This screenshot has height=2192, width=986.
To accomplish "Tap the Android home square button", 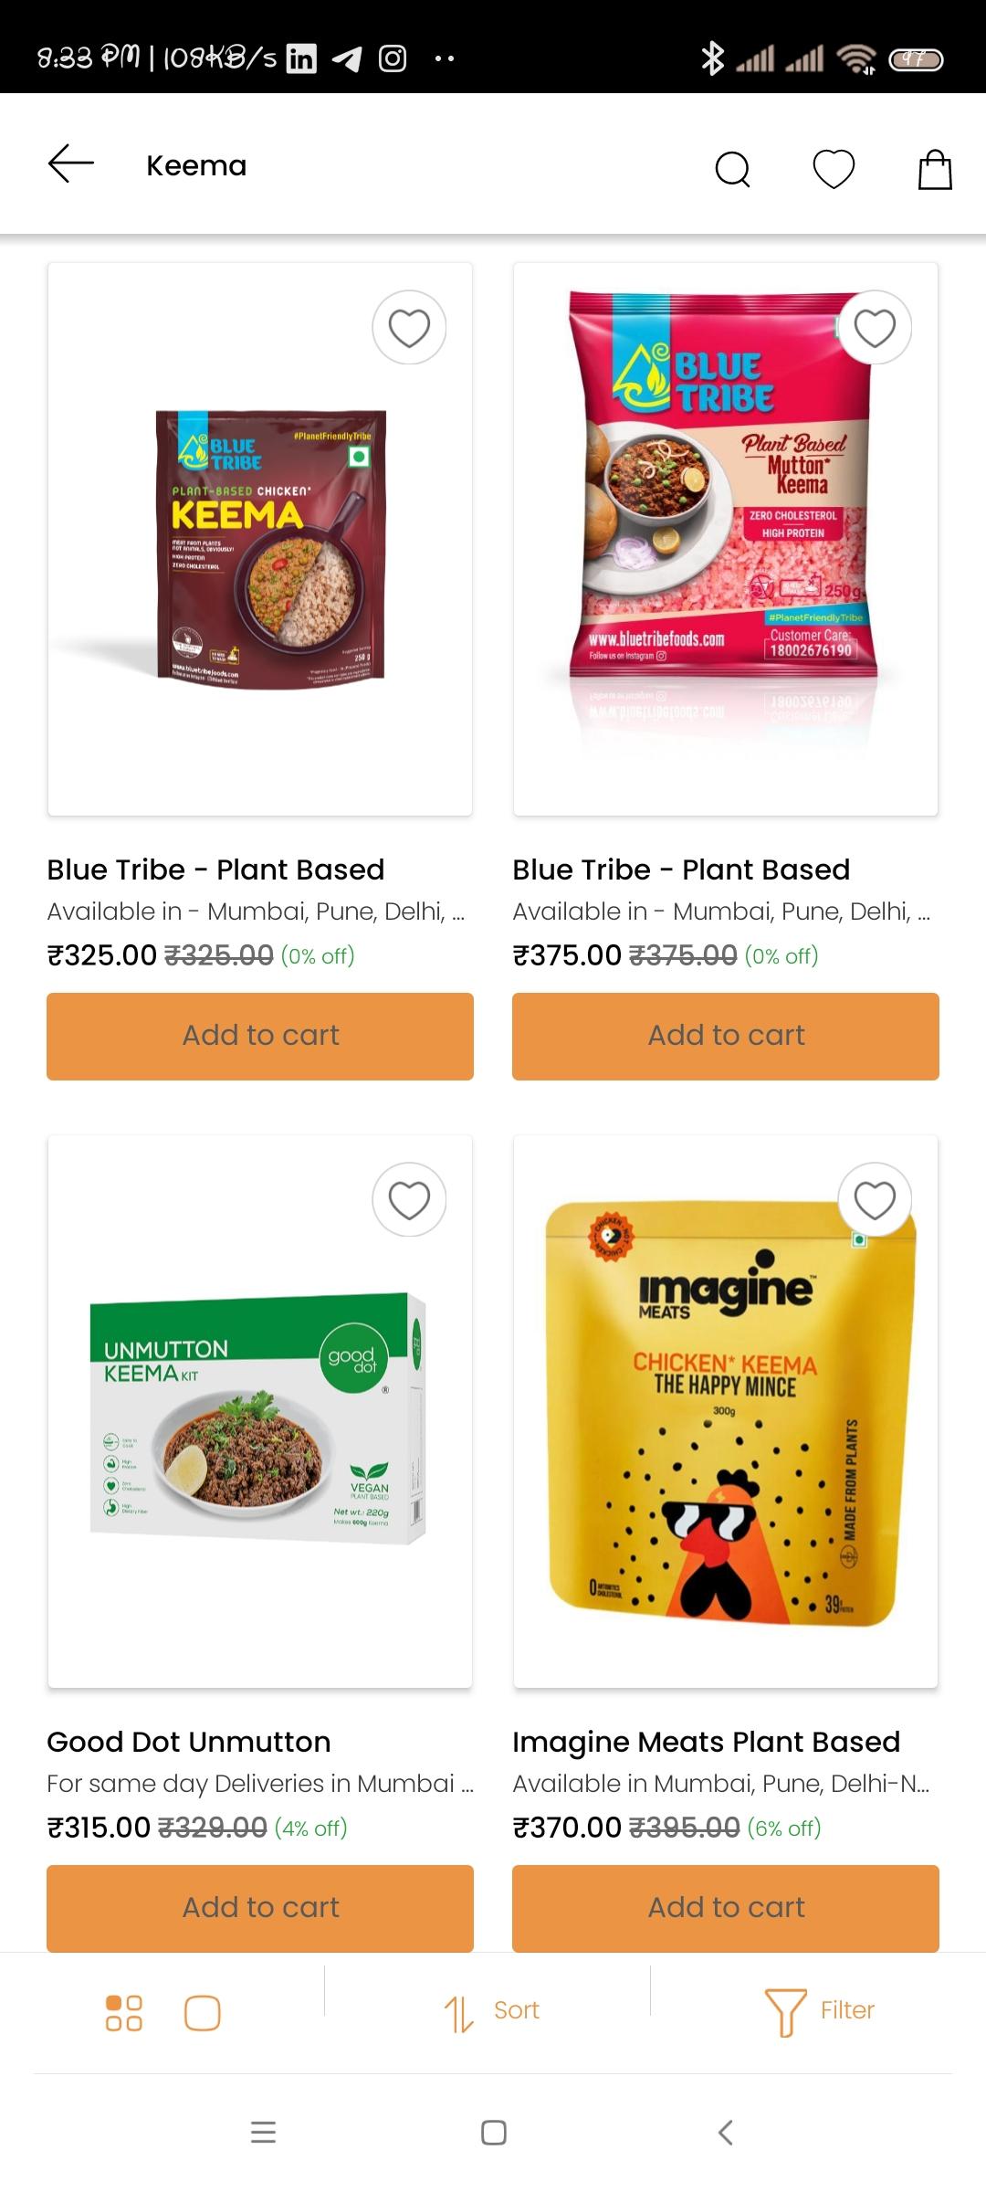I will (493, 2133).
